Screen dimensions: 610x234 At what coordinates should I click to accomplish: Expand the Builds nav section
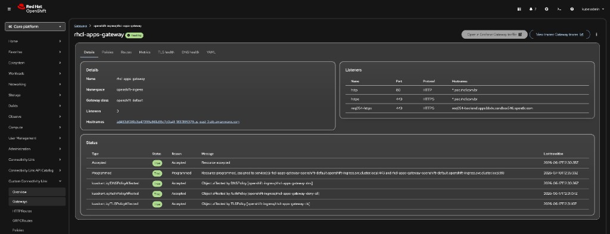pyautogui.click(x=35, y=106)
